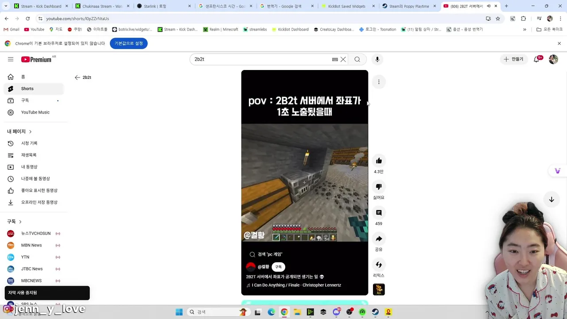This screenshot has height=319, width=567.
Task: Reload the page
Action: click(27, 19)
